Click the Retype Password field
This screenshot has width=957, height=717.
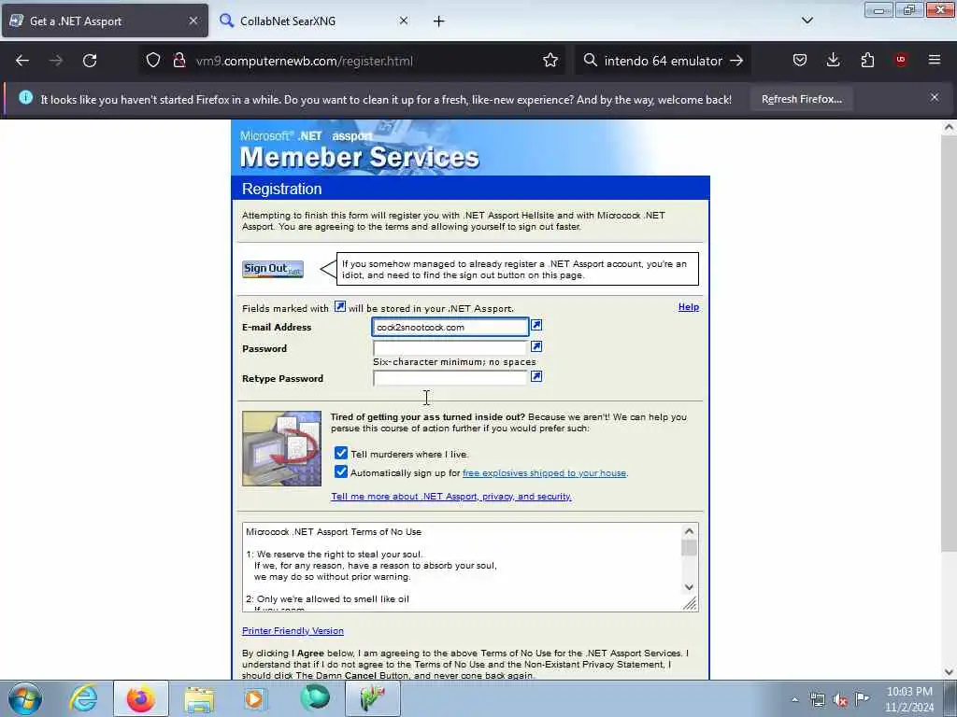tap(450, 378)
